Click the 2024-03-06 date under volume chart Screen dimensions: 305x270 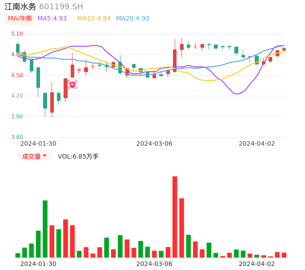coord(154,264)
